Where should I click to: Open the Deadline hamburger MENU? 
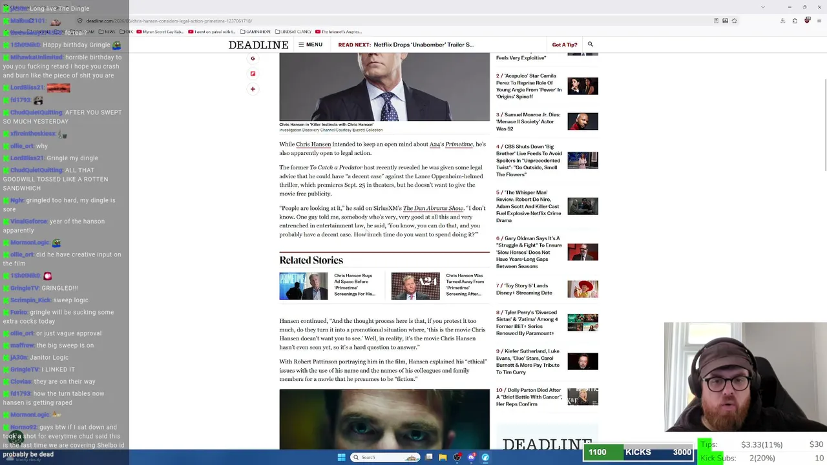(x=310, y=45)
